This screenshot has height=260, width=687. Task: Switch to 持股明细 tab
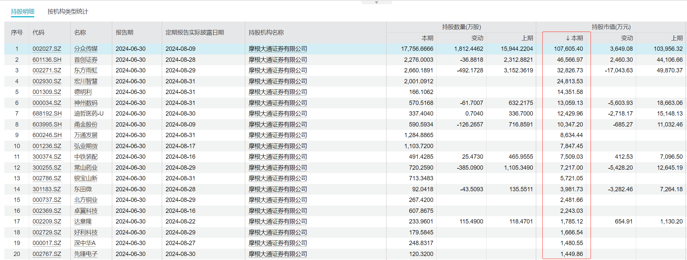[23, 12]
